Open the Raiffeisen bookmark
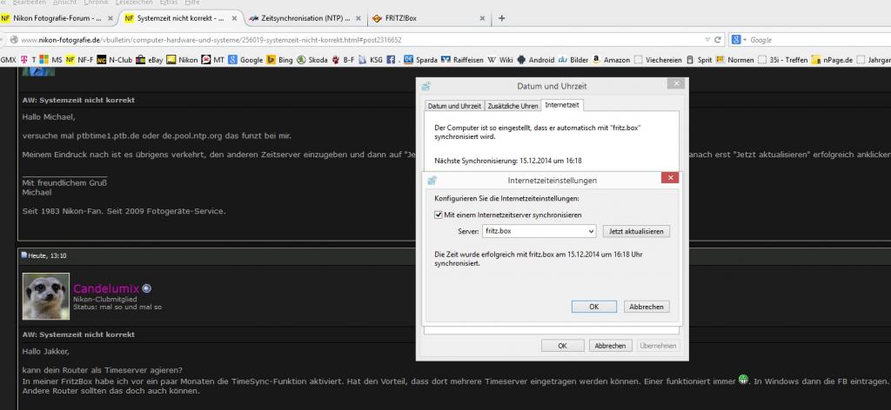Viewport: 891px width, 410px height. pyautogui.click(x=462, y=60)
